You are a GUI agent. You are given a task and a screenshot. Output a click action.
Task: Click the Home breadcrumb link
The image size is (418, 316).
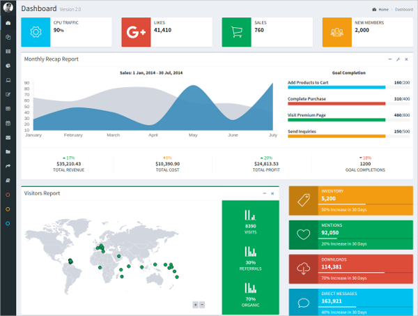380,10
